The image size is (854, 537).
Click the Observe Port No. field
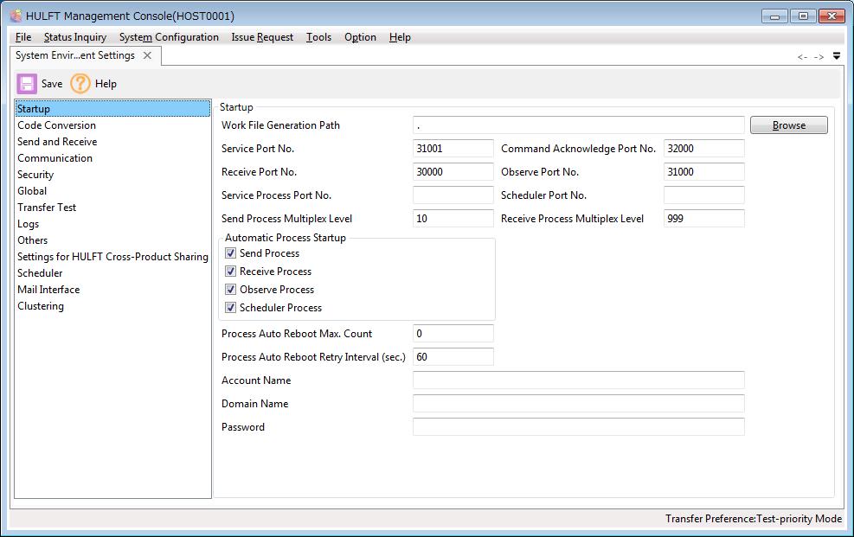tap(703, 172)
